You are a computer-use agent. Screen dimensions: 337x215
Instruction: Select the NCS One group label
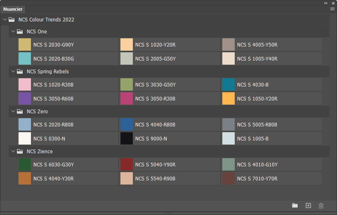tap(37, 32)
